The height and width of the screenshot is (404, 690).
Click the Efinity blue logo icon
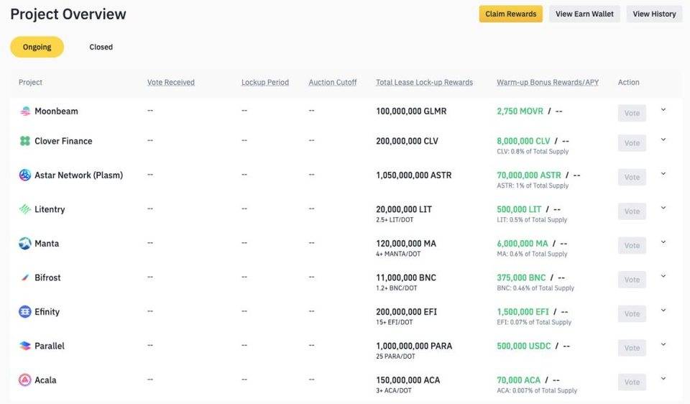tap(25, 311)
